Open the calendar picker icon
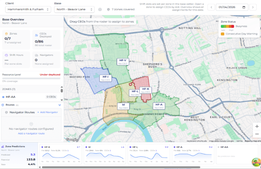 point(244,7)
